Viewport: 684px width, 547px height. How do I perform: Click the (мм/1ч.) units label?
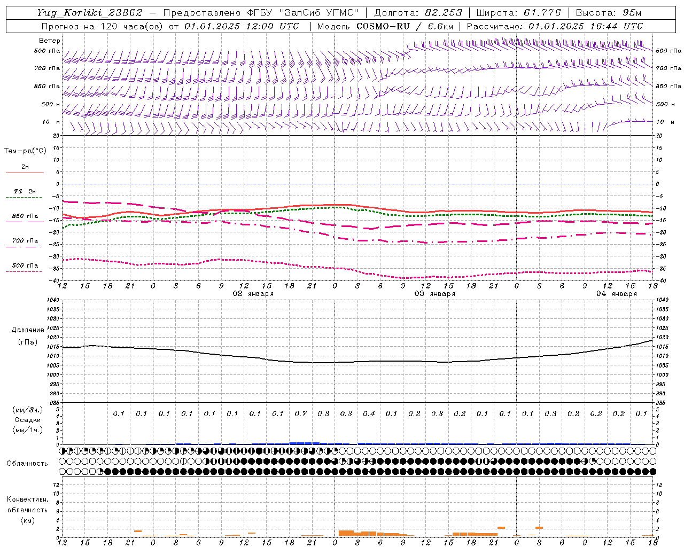[28, 430]
